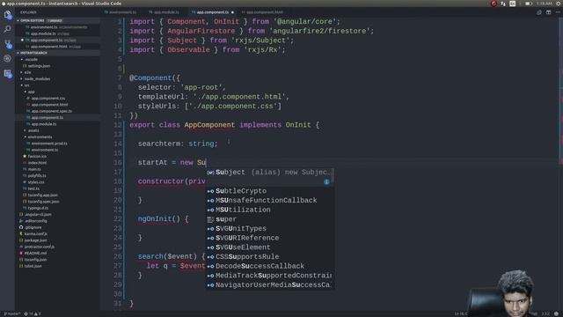Click the split editor icon
Screen dimensions: 563x317
(x=548, y=12)
